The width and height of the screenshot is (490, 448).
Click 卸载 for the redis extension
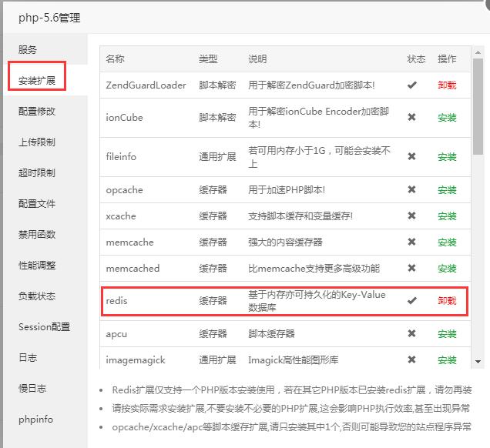[447, 301]
